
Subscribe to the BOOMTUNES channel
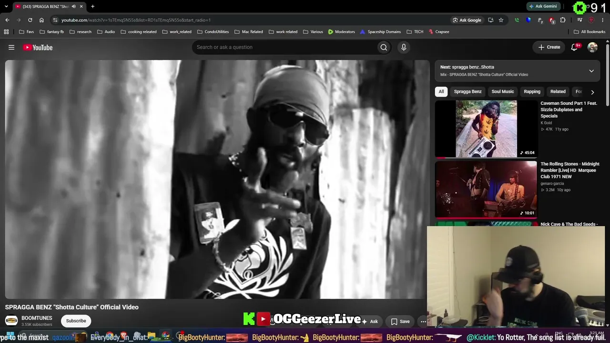(x=76, y=321)
